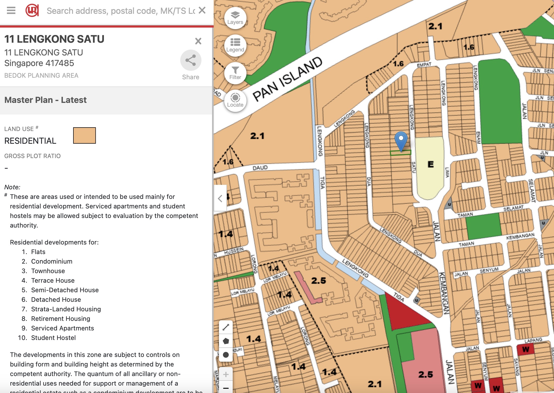This screenshot has height=393, width=554.
Task: Click the 'Condominium' list item
Action: click(52, 261)
